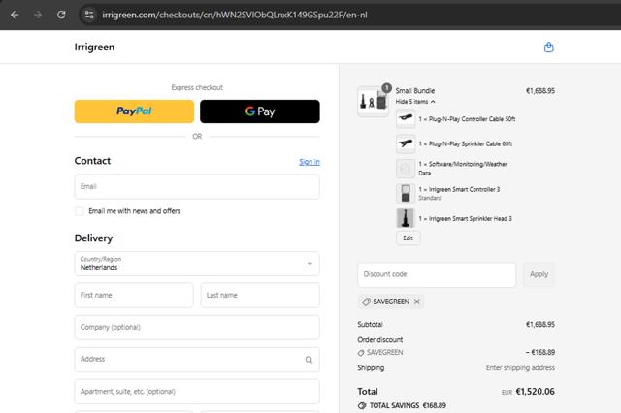Screen dimensions: 621x413
Task: Click Plug-N-Play Controller Cable 50ft thumbnail
Action: (x=406, y=119)
